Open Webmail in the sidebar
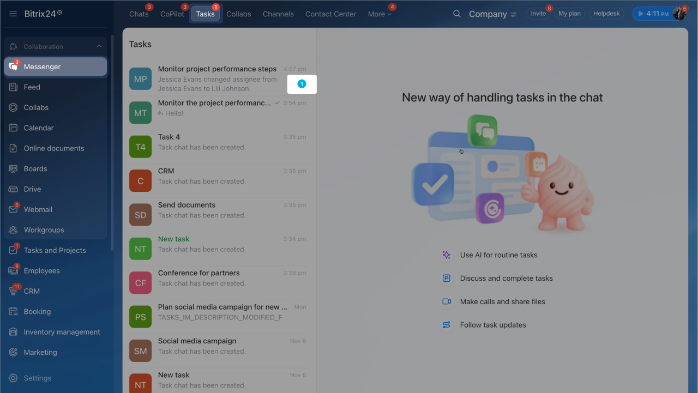 pyautogui.click(x=38, y=209)
